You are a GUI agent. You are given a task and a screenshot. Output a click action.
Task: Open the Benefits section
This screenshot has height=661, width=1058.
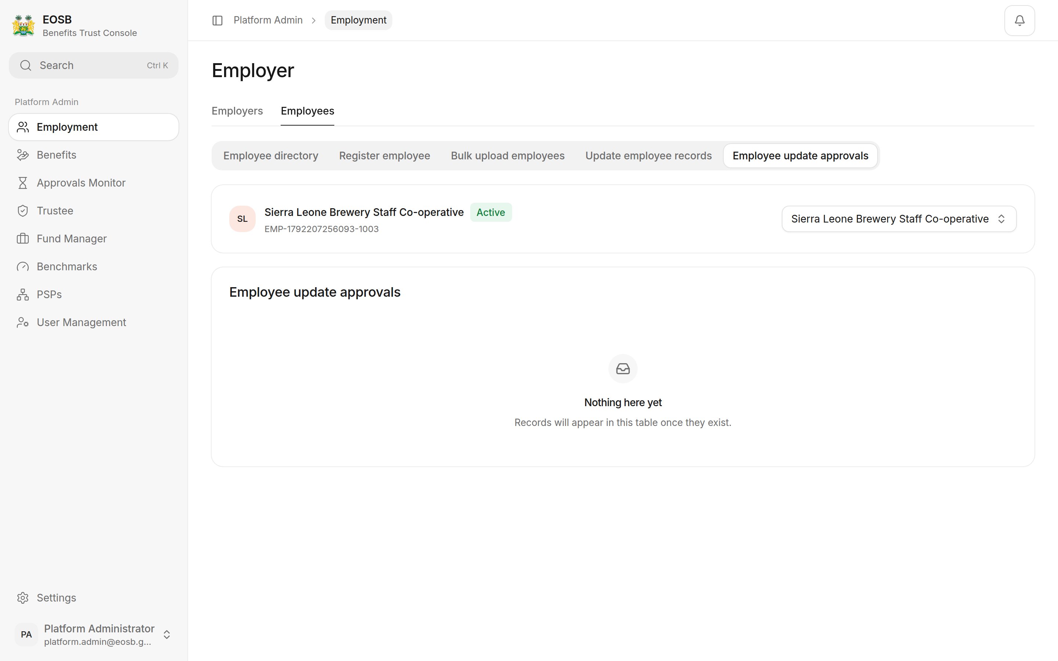click(x=94, y=155)
